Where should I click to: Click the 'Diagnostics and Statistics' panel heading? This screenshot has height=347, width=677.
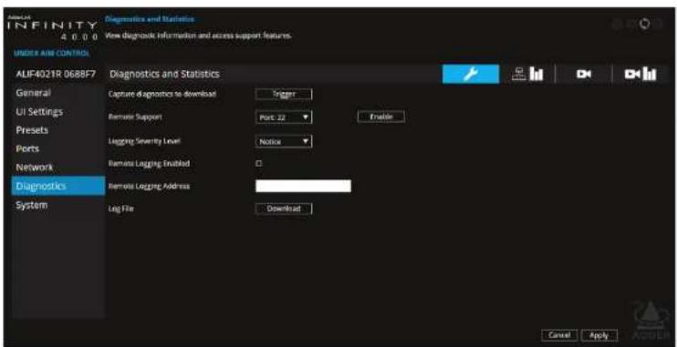164,74
